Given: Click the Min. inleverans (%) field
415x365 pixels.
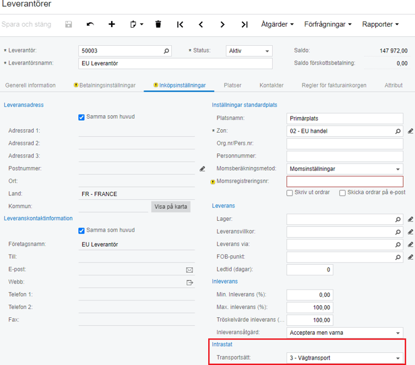Looking at the screenshot, I should 310,295.
